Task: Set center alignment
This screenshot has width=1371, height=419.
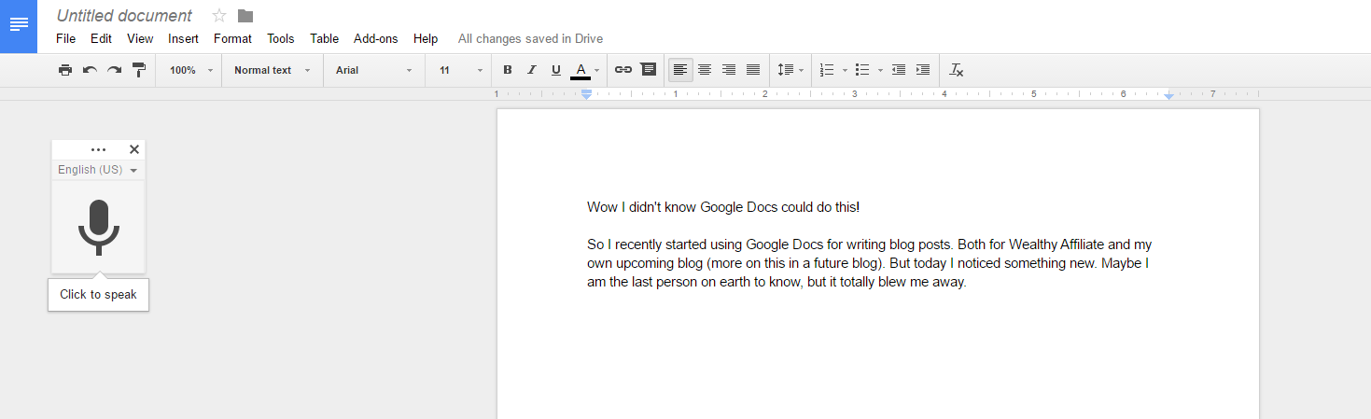Action: 705,70
